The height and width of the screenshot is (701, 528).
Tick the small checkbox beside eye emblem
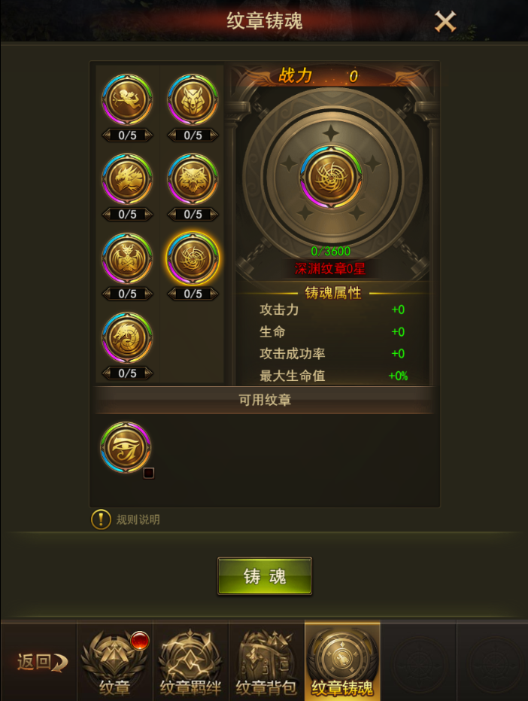coord(149,473)
